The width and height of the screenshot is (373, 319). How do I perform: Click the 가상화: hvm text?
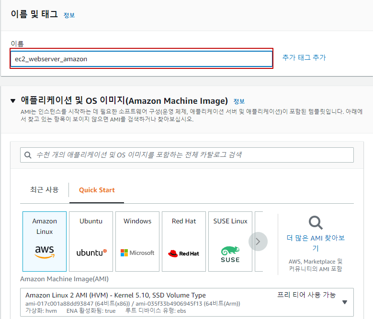coord(41,311)
